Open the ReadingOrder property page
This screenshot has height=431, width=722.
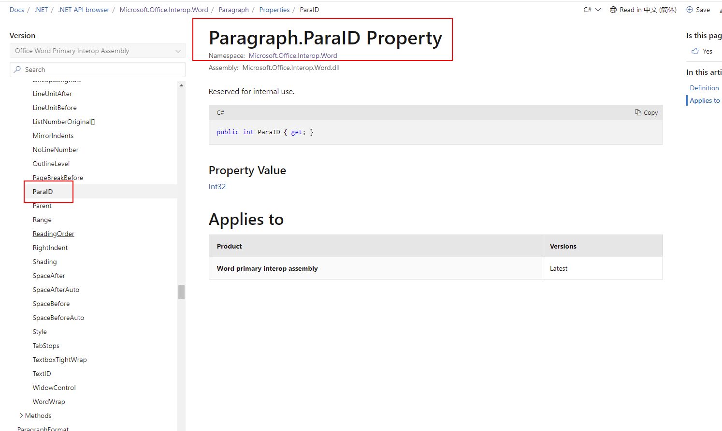click(53, 233)
